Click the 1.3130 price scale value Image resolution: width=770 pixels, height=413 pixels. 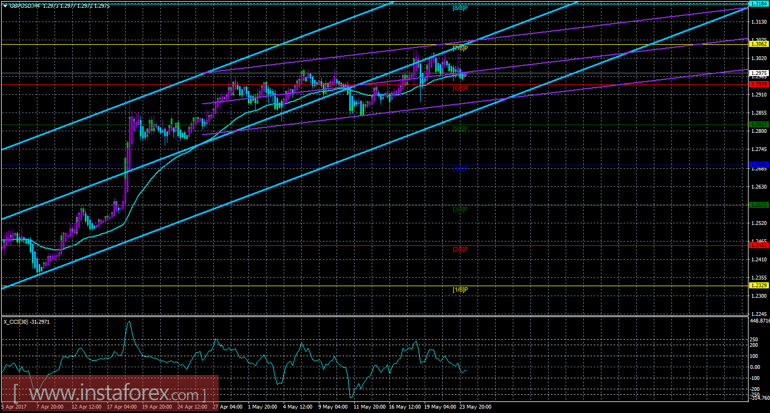(759, 22)
